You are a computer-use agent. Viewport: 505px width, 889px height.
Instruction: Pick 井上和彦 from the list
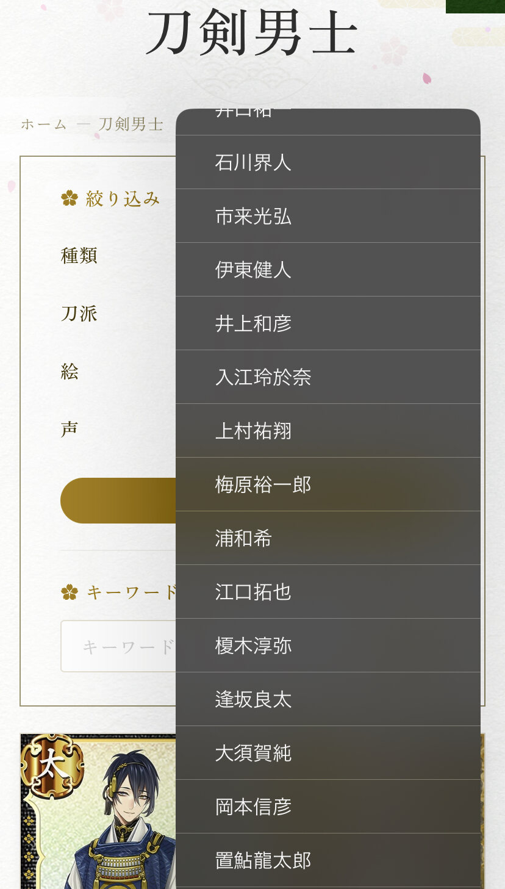coord(328,323)
